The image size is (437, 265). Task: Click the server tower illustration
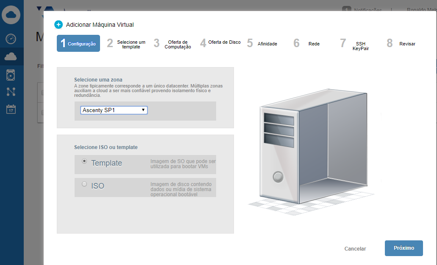tap(312, 149)
